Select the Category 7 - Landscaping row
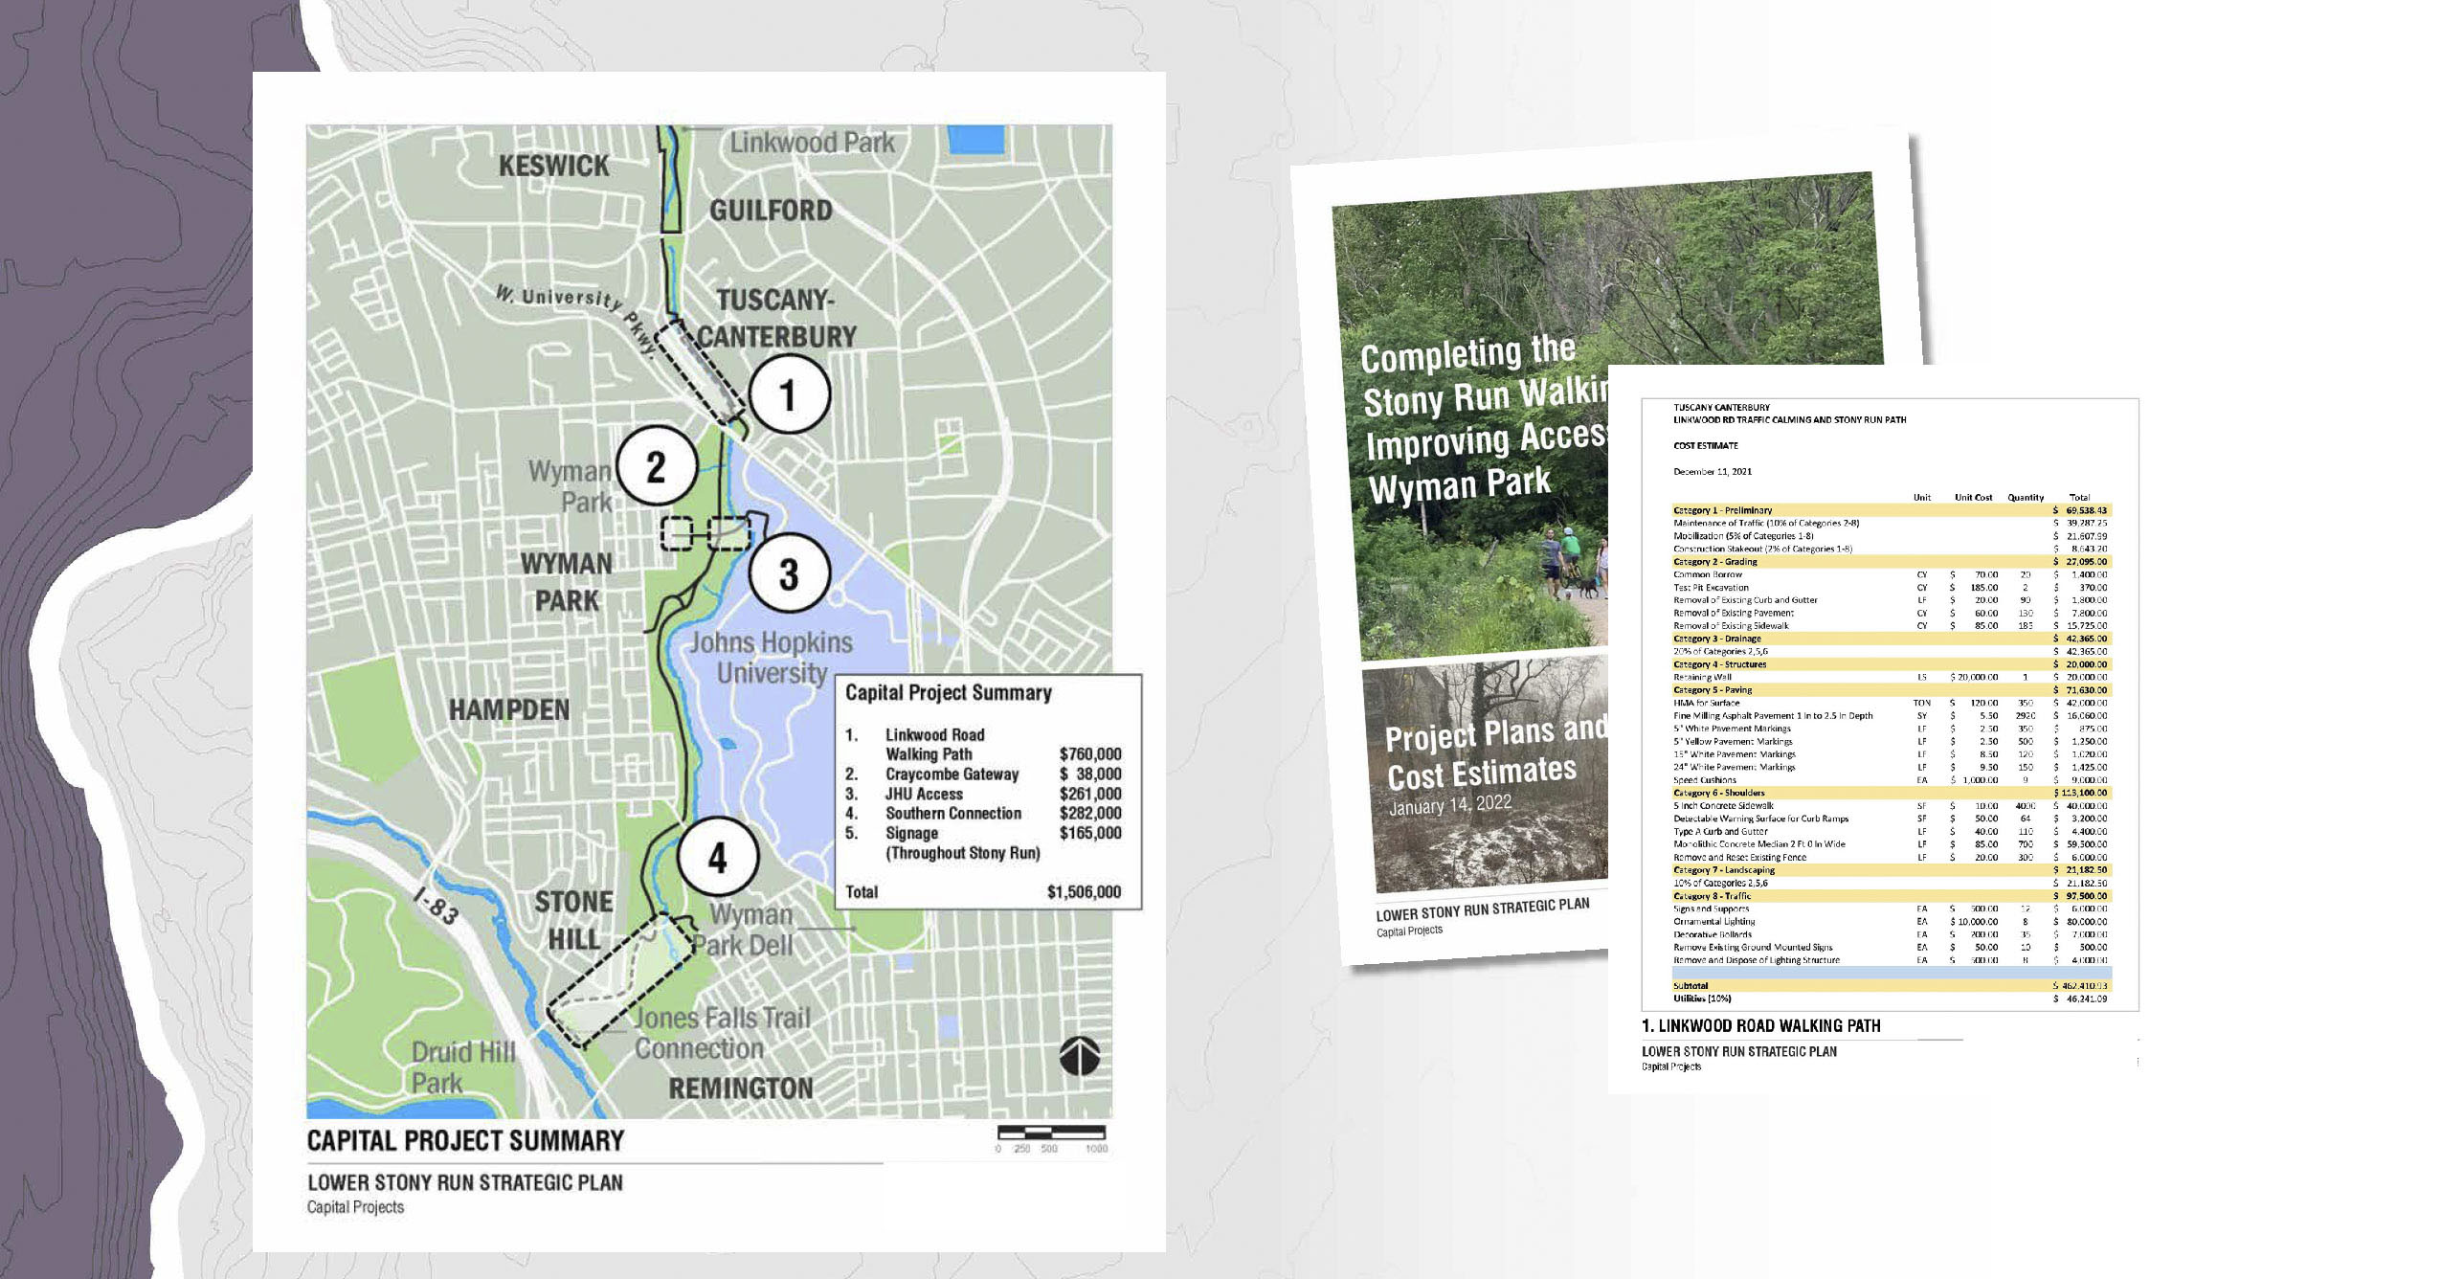This screenshot has width=2441, height=1279. pos(1891,870)
